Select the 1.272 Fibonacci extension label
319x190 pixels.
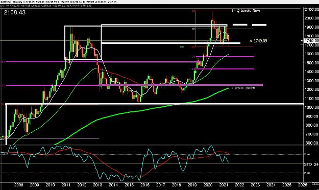click(192, 57)
